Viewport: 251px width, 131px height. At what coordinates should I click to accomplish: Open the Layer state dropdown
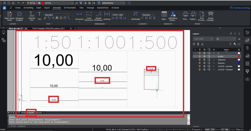point(203,39)
